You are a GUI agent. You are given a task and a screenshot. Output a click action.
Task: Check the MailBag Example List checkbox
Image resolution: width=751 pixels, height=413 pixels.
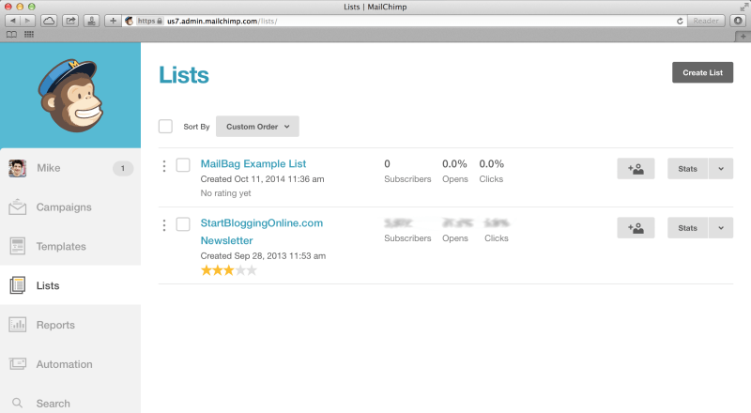[183, 165]
